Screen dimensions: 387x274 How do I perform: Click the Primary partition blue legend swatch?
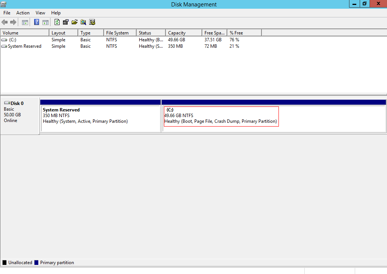tap(36, 263)
